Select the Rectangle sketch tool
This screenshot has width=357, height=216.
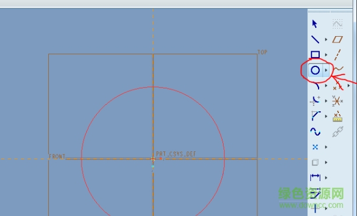point(315,55)
